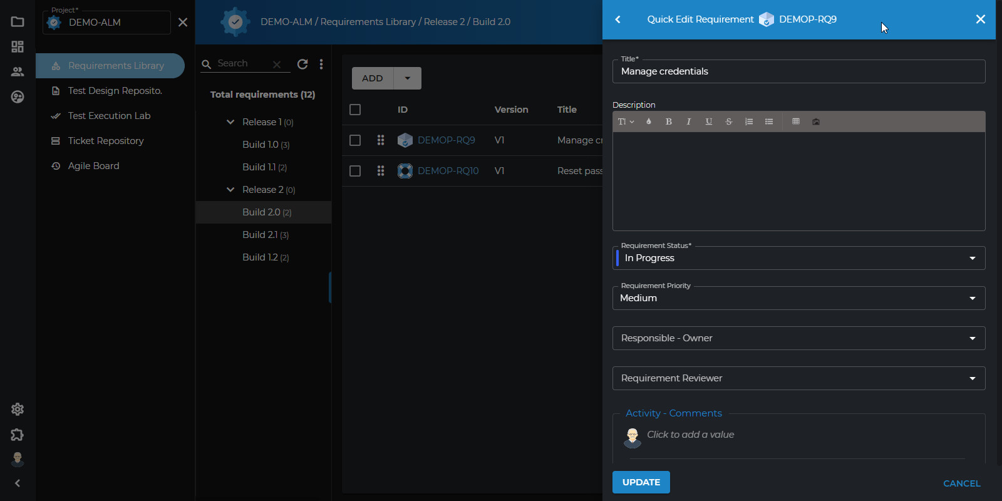Viewport: 1002px width, 501px height.
Task: Insert an ordered list in the description
Action: pyautogui.click(x=749, y=121)
